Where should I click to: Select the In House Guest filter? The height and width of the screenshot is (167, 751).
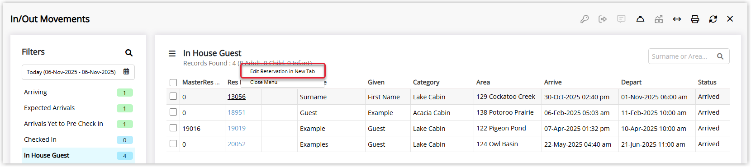click(x=78, y=155)
